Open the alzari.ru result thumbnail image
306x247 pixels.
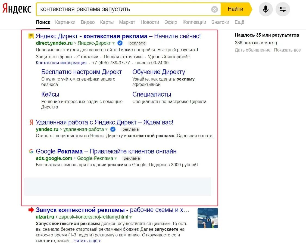(208, 218)
